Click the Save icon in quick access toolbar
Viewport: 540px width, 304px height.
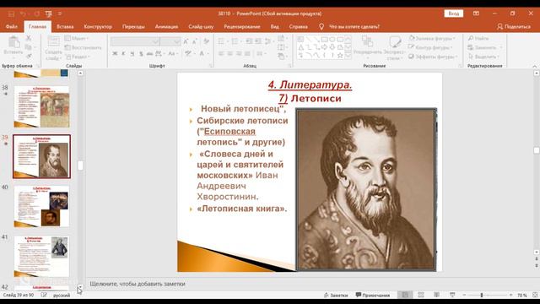click(x=11, y=14)
